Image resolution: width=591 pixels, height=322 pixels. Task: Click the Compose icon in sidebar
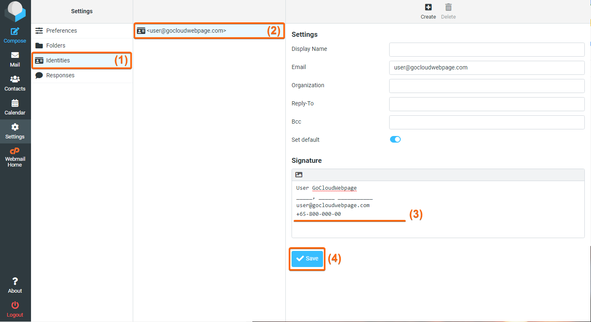point(15,31)
